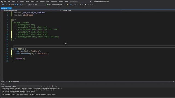
Task: Open the View menu
Action: tap(13, 2)
